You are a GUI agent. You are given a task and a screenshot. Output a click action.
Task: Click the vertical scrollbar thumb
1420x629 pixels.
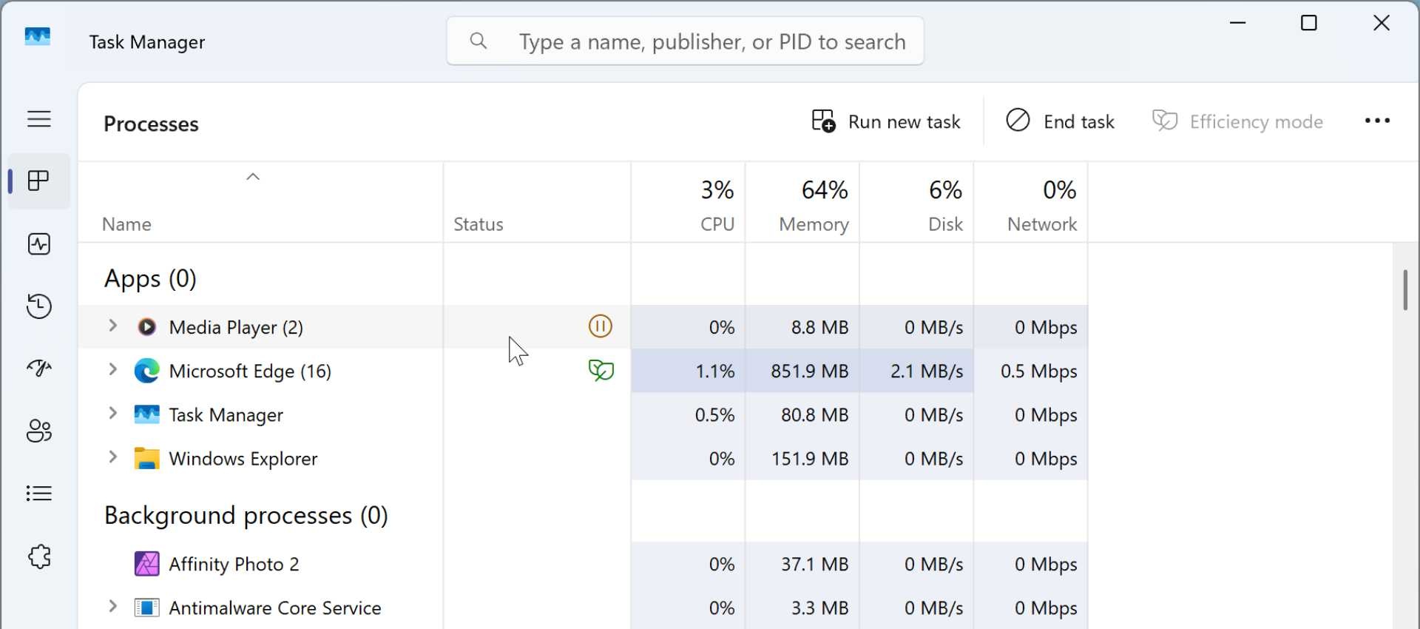click(x=1404, y=290)
